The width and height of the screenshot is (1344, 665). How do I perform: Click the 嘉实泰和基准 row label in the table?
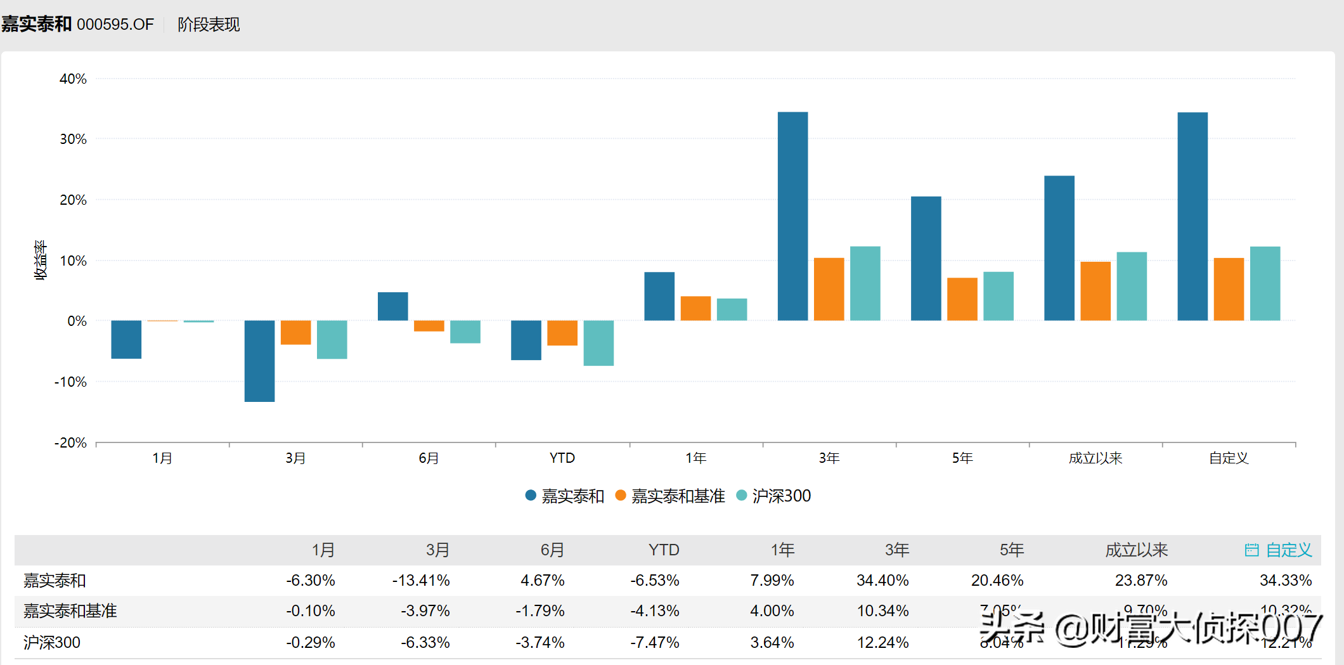(70, 610)
